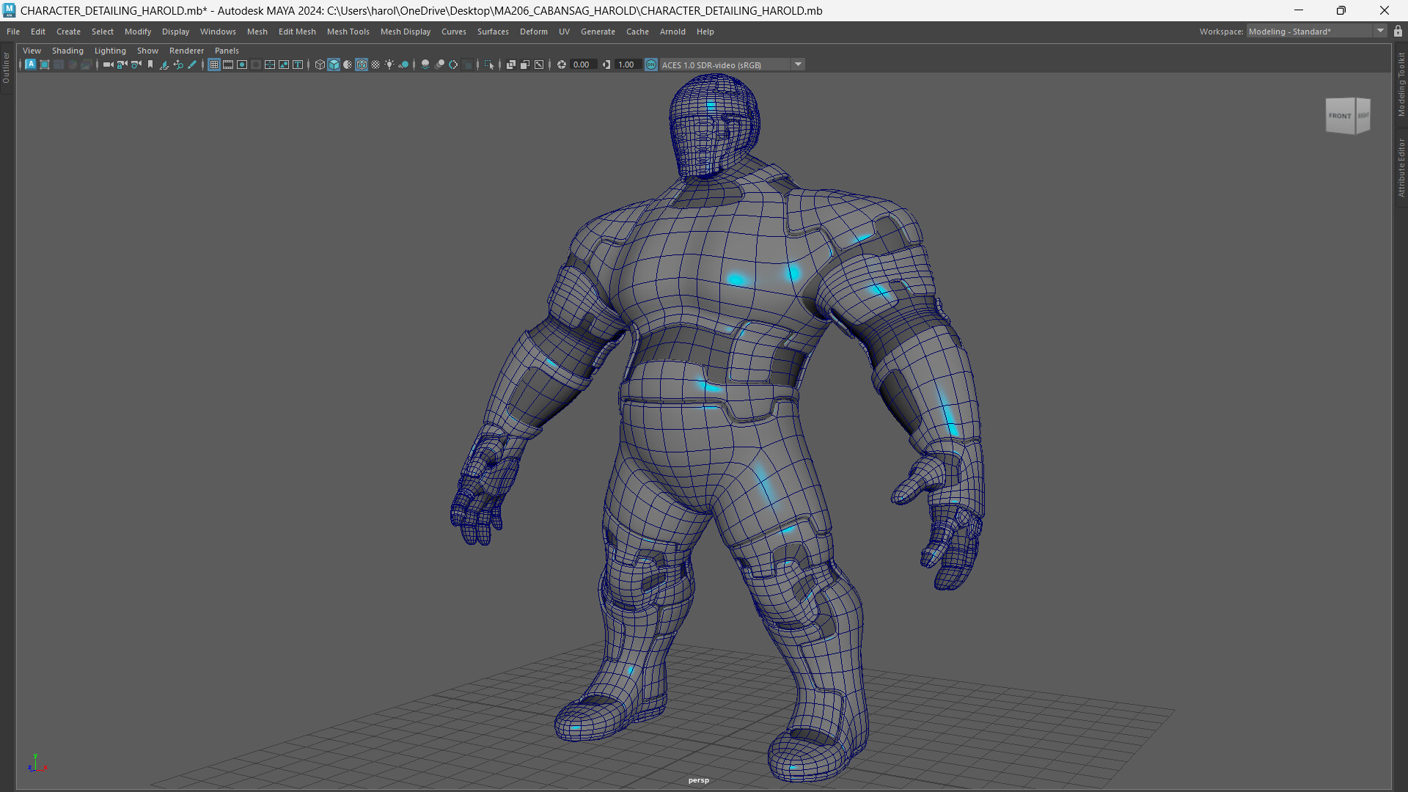This screenshot has width=1408, height=792.
Task: Toggle grid display in the viewport
Action: pyautogui.click(x=213, y=65)
